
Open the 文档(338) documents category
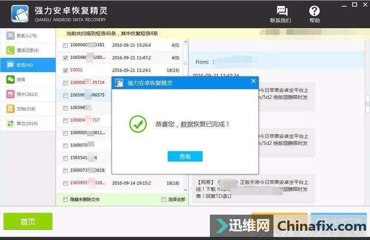coord(28,109)
